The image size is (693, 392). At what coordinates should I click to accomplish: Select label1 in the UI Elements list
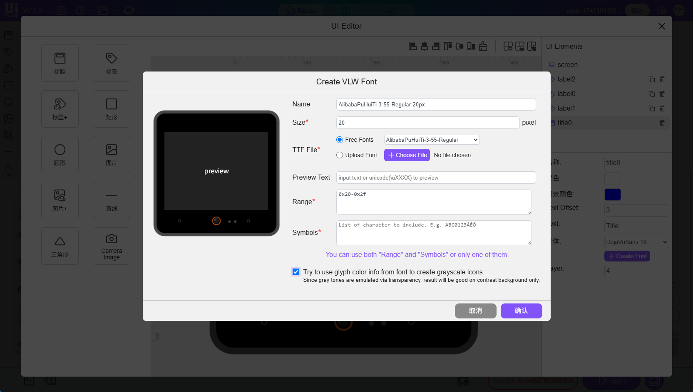pos(566,108)
